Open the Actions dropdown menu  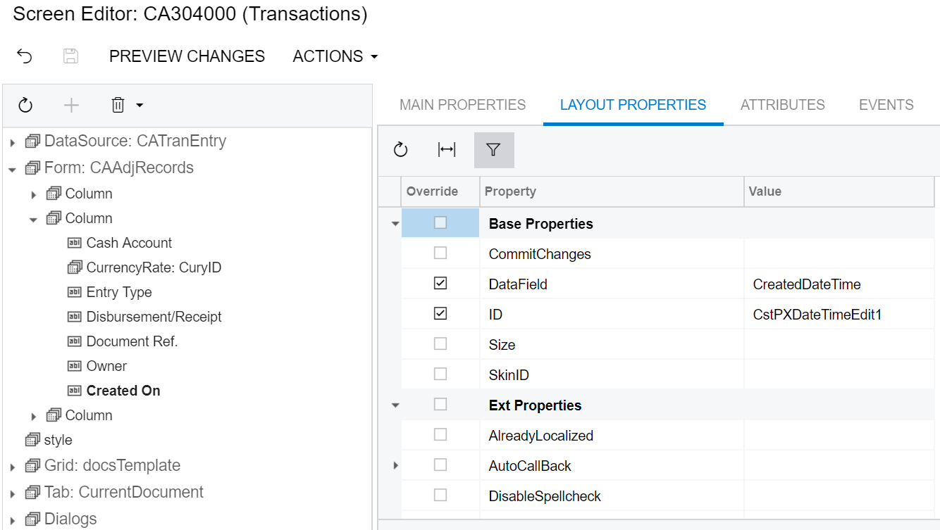335,56
